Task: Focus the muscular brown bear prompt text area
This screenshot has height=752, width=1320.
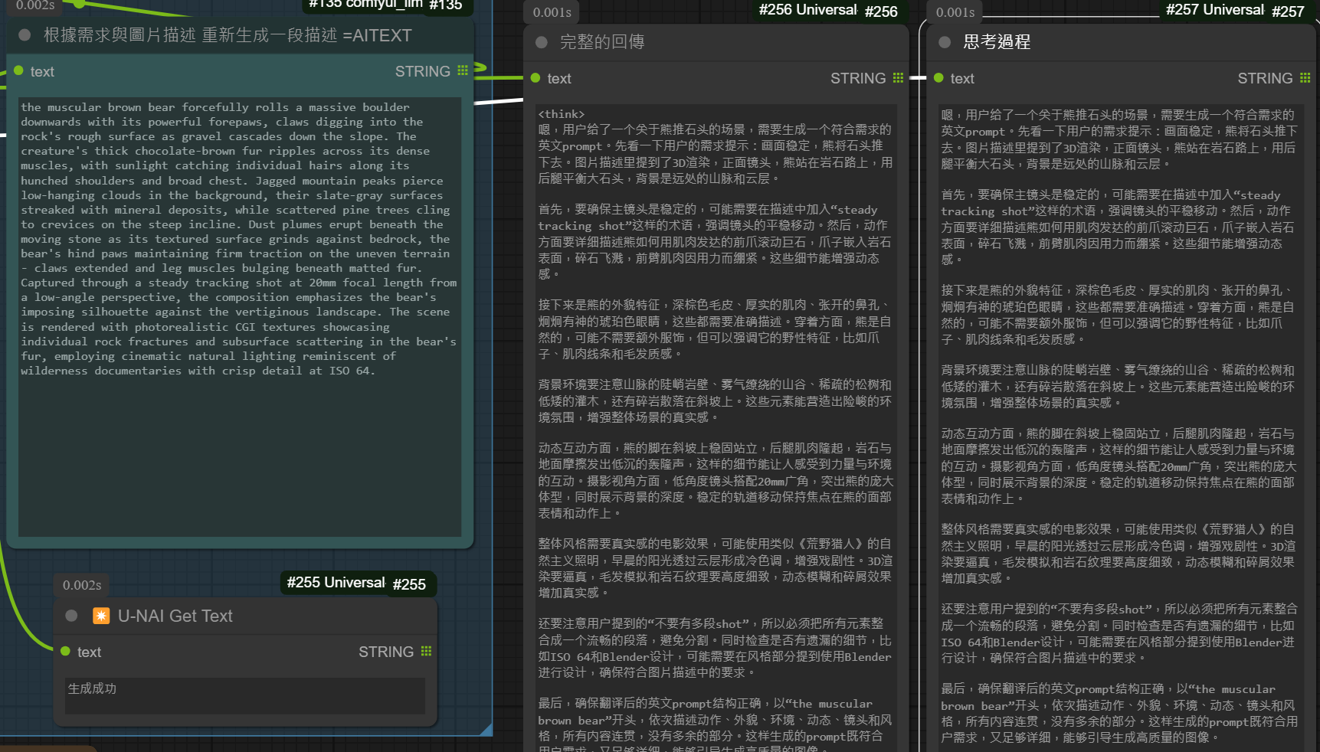Action: point(240,316)
